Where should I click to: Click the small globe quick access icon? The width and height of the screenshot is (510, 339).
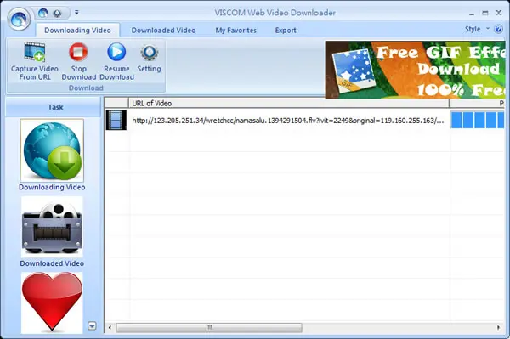[x=43, y=13]
